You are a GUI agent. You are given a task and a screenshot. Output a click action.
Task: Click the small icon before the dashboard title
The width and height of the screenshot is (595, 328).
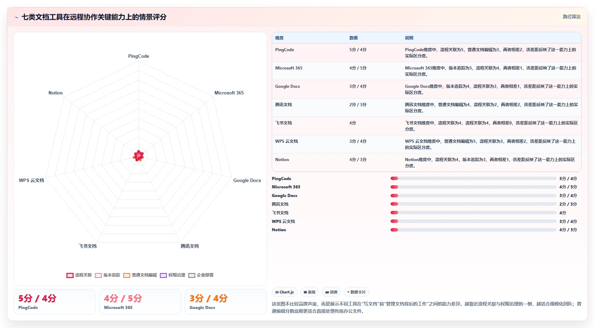tap(16, 17)
